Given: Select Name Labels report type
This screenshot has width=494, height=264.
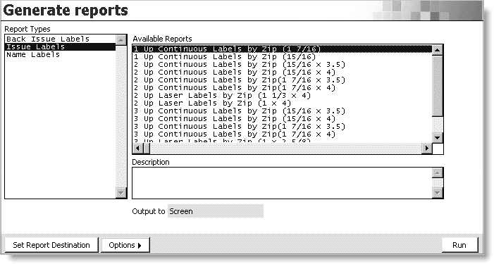Looking at the screenshot, I should [x=60, y=55].
